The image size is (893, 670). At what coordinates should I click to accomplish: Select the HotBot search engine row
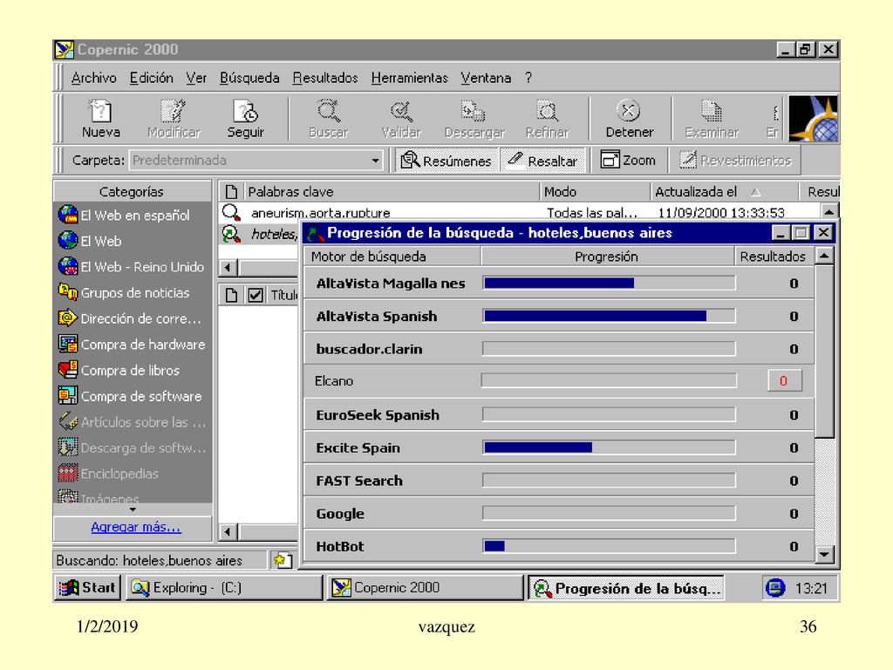(559, 546)
